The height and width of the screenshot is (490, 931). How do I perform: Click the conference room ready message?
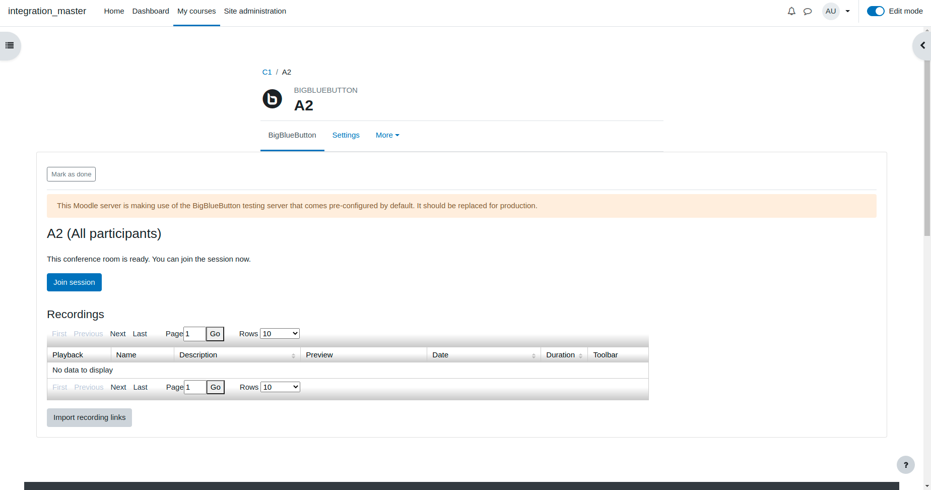click(x=149, y=259)
